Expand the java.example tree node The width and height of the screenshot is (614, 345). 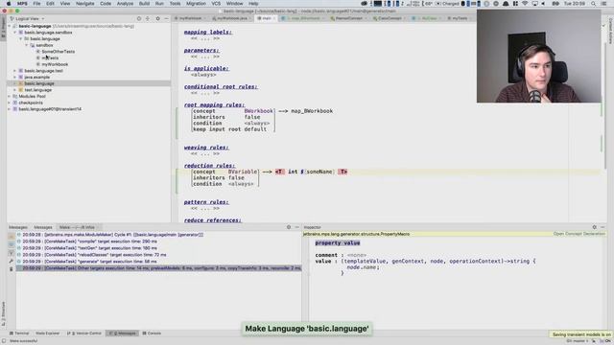15,77
